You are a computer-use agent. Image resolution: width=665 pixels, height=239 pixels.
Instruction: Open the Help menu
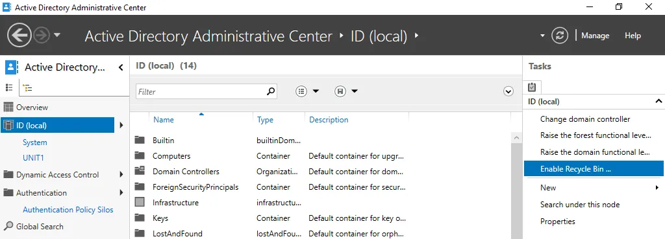[x=633, y=36]
